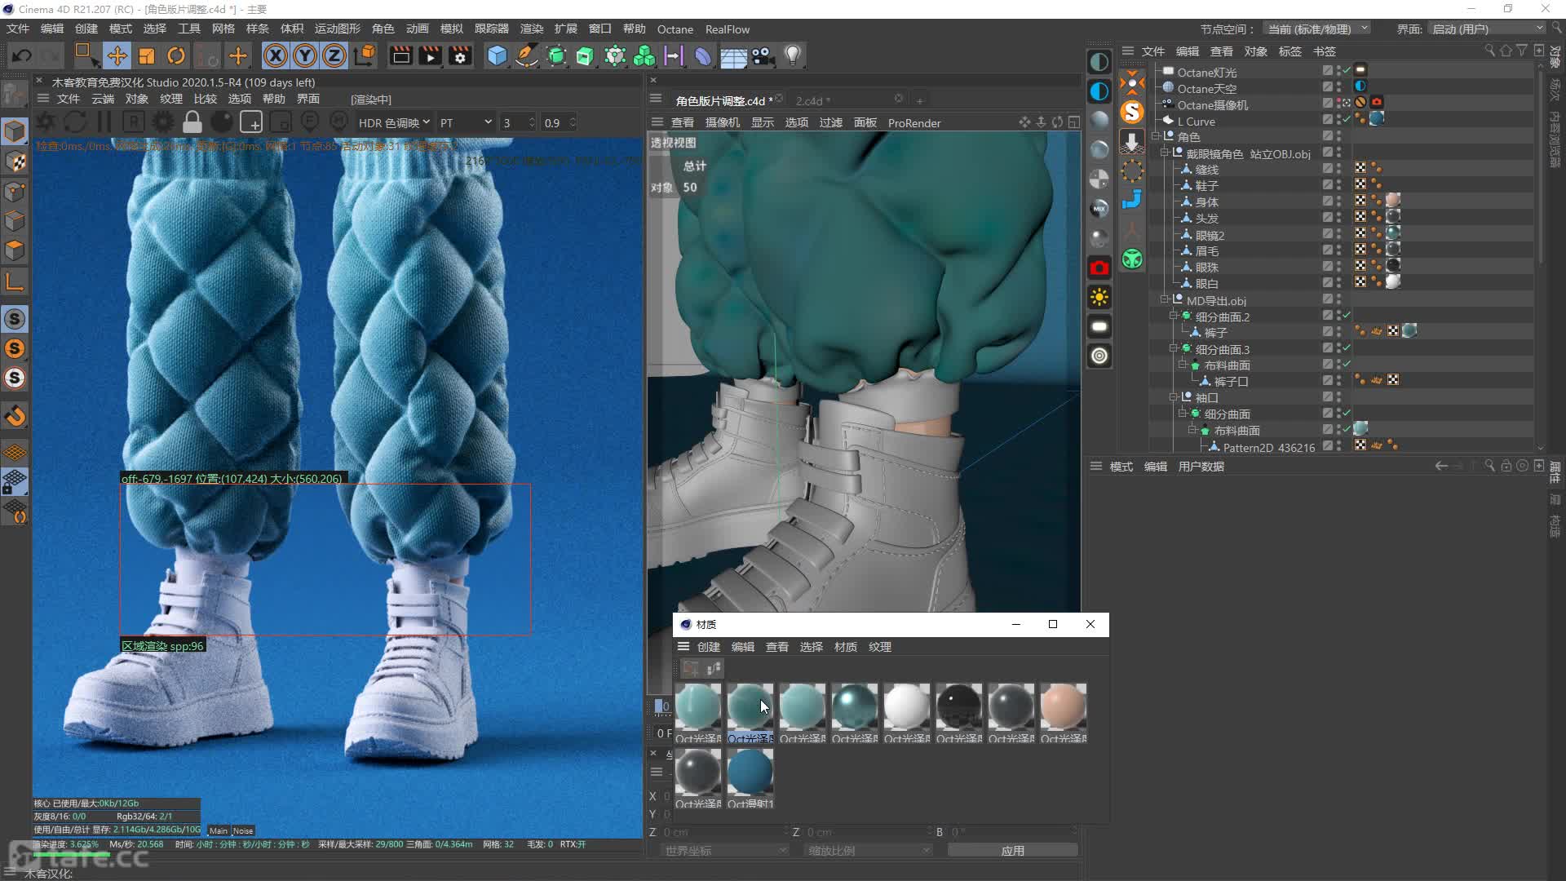Collapse the 袖口 tree node

1174,397
